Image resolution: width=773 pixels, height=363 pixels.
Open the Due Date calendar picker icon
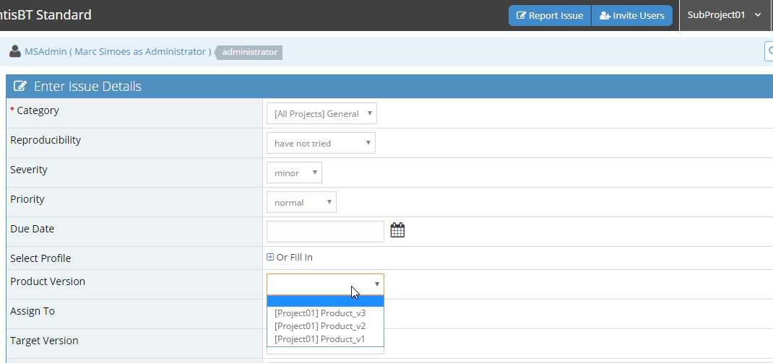click(397, 230)
